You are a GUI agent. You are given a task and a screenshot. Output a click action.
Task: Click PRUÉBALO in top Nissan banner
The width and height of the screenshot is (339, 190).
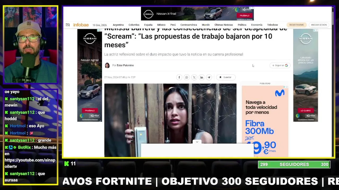click(244, 16)
